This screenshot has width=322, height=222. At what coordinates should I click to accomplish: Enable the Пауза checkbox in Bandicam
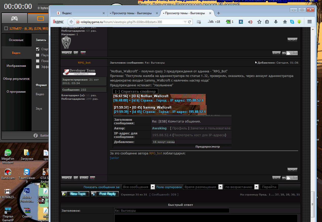(x=38, y=55)
